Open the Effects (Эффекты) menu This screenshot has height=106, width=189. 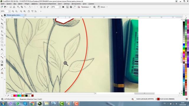pyautogui.click(x=35, y=4)
